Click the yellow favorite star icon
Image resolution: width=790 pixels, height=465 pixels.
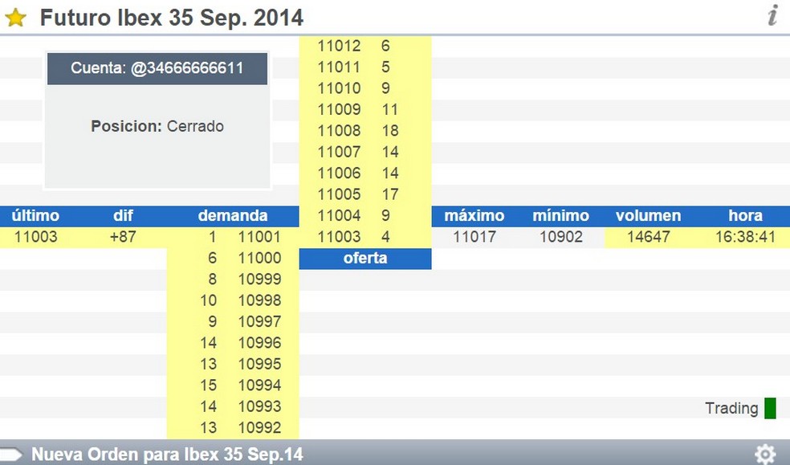pos(15,18)
